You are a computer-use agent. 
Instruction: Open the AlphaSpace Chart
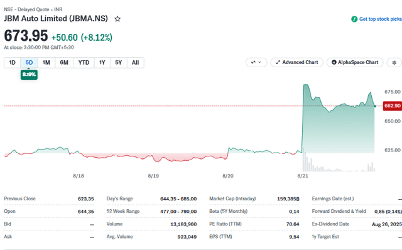point(355,62)
